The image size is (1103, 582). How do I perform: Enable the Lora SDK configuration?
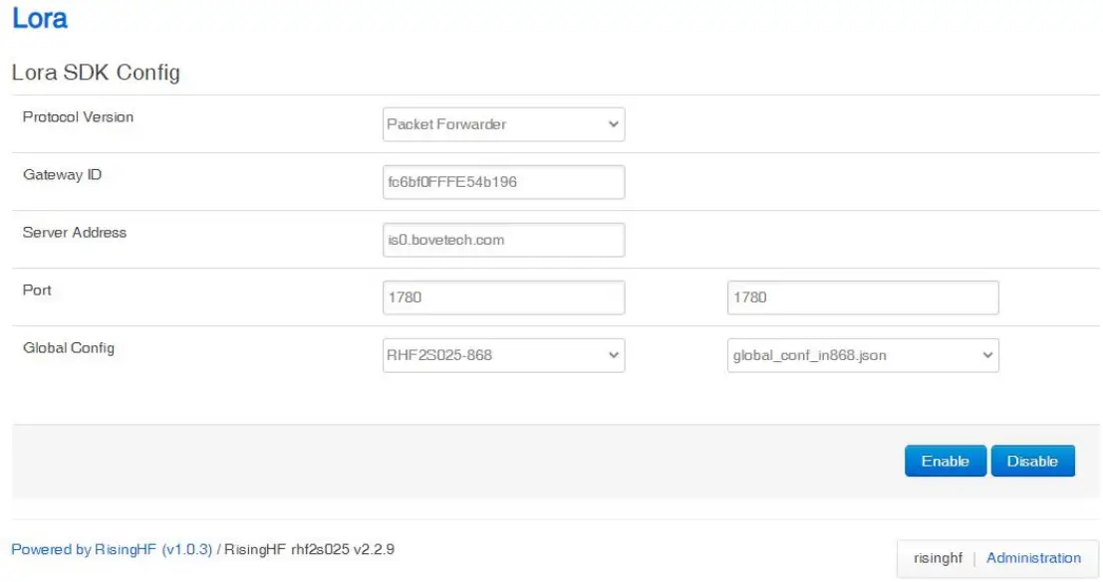(x=945, y=461)
